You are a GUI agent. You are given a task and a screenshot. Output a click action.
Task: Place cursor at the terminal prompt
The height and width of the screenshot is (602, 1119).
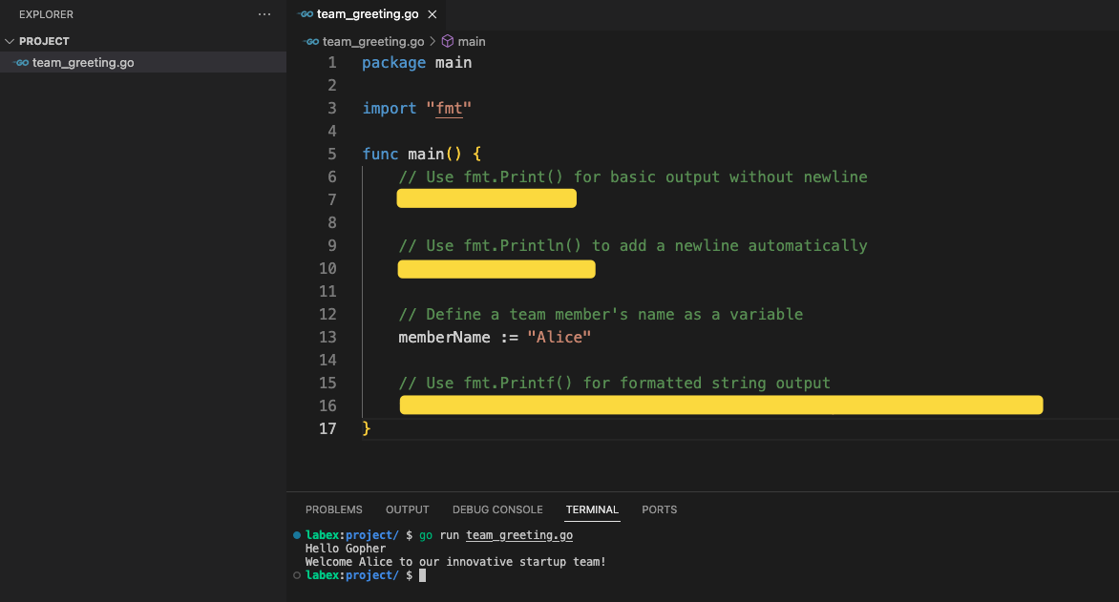[422, 575]
